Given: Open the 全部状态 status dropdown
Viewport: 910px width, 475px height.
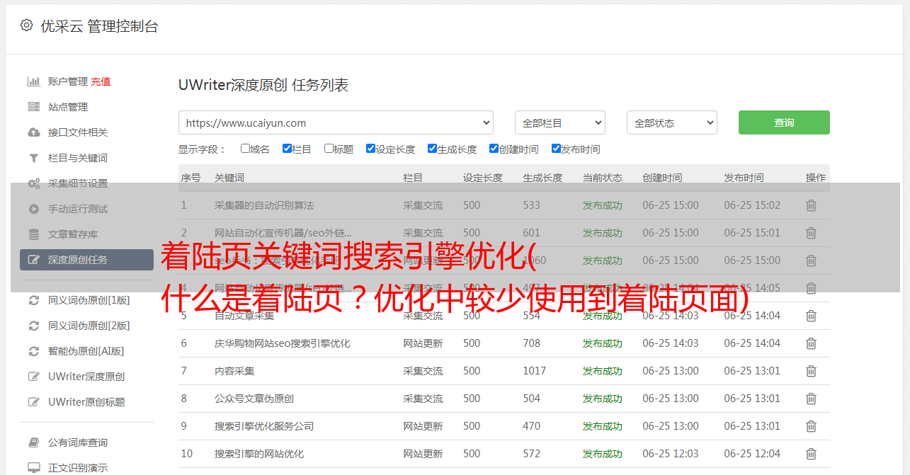Looking at the screenshot, I should click(671, 122).
